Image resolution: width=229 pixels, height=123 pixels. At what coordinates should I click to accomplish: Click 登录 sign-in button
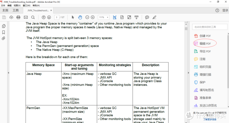coord(225,10)
